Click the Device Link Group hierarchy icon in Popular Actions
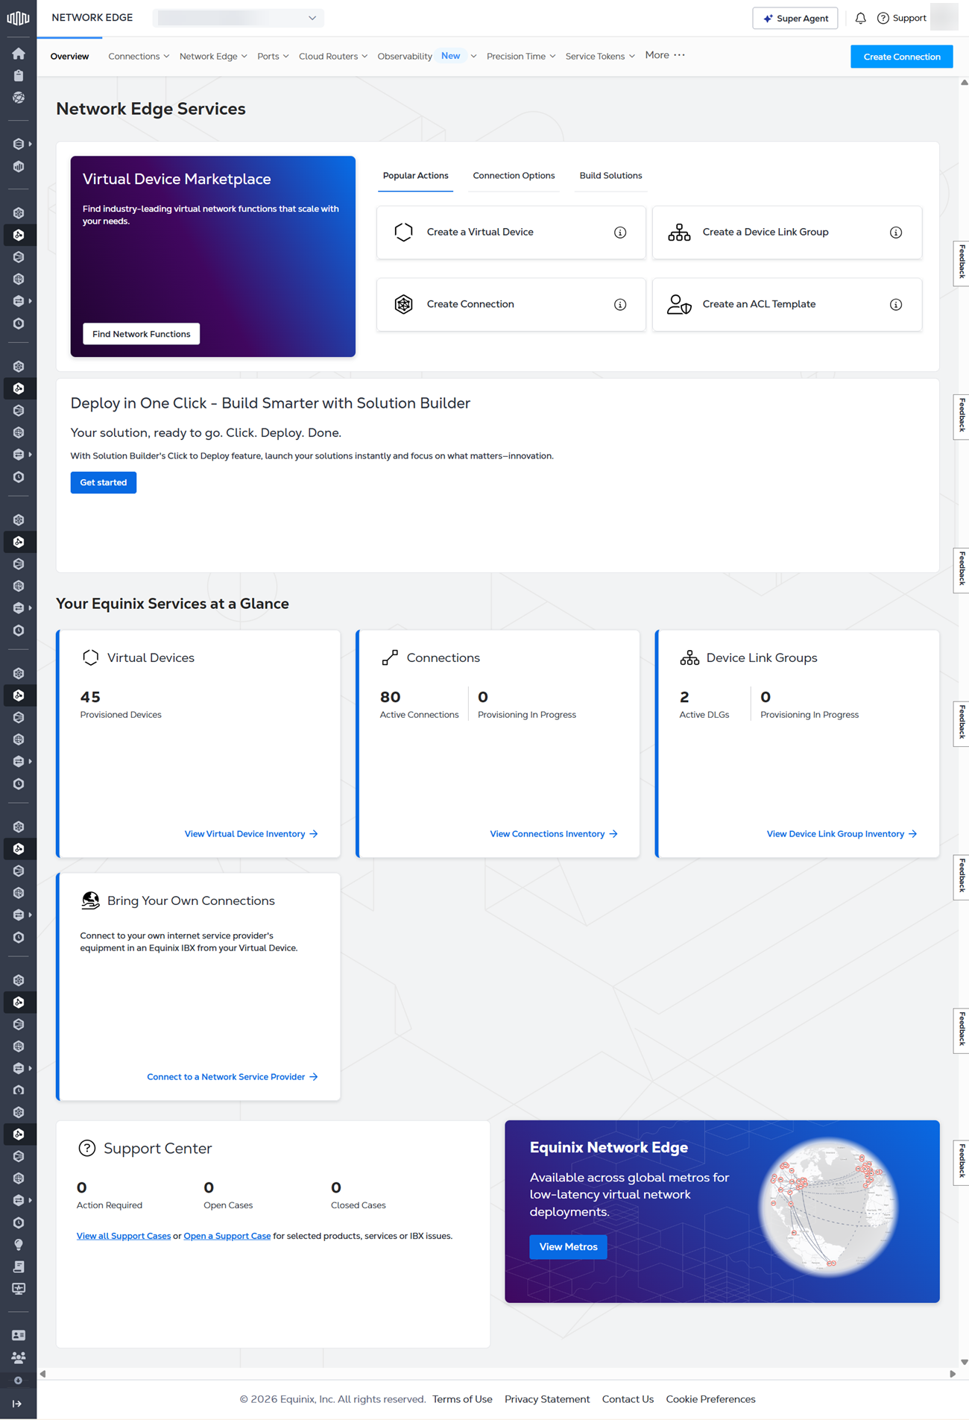The width and height of the screenshot is (969, 1420). pos(679,232)
